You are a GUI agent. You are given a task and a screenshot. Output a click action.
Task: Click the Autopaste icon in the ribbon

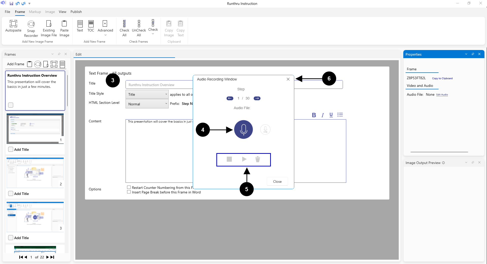coord(13,24)
